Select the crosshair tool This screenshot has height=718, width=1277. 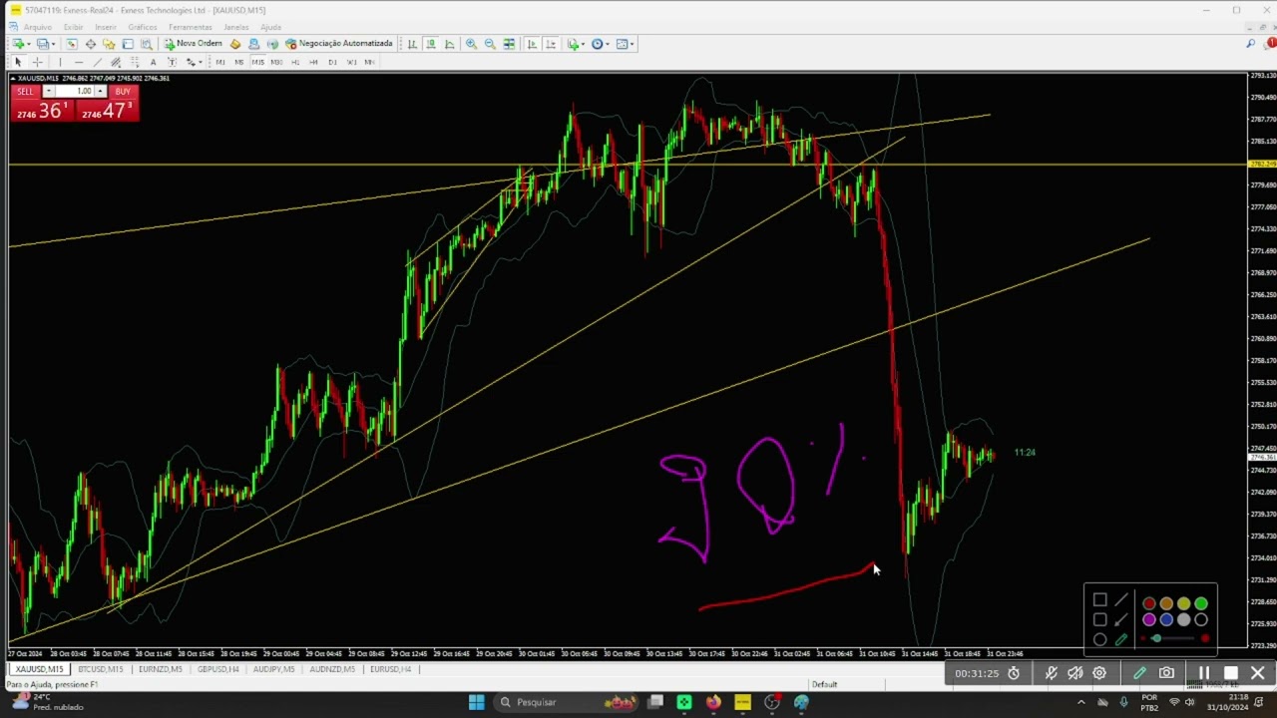pyautogui.click(x=37, y=62)
